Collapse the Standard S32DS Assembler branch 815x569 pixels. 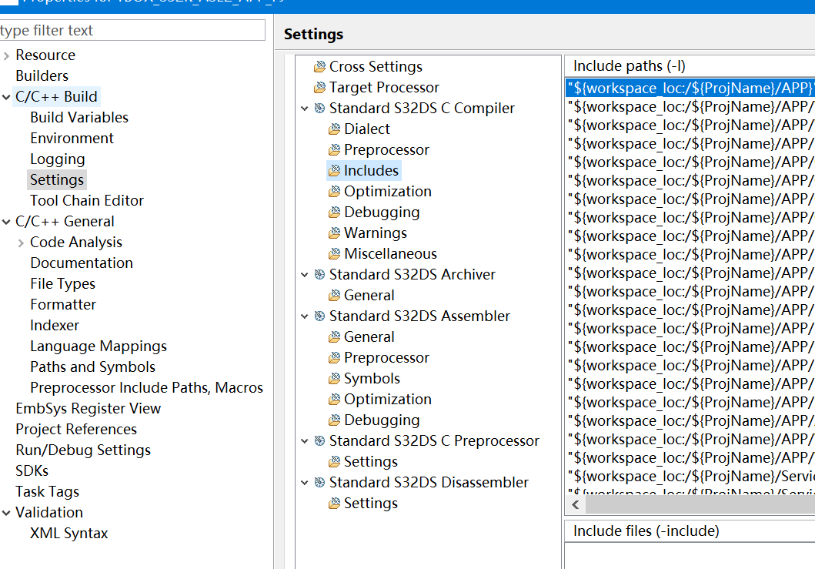tap(305, 316)
